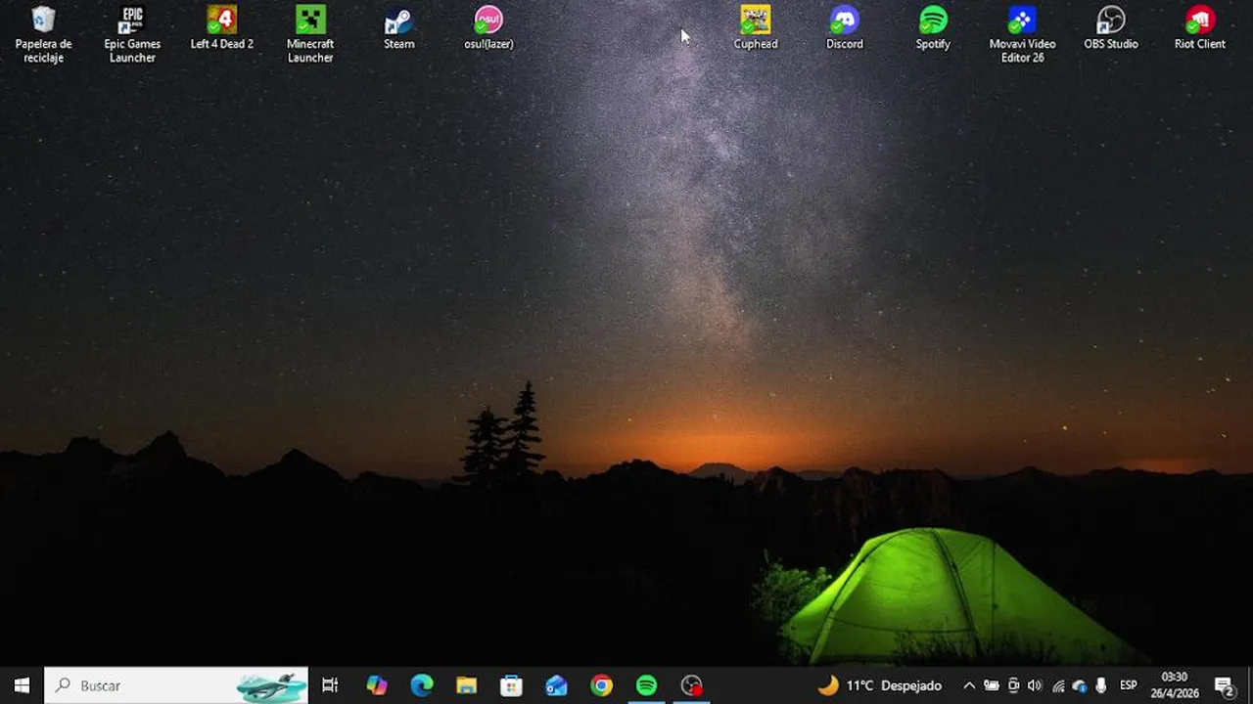Select the Cuphead desktop shortcut
The height and width of the screenshot is (704, 1253).
[x=756, y=27]
